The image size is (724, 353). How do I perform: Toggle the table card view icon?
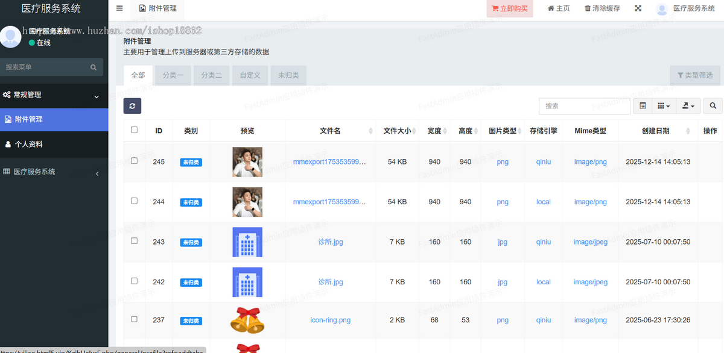[643, 106]
